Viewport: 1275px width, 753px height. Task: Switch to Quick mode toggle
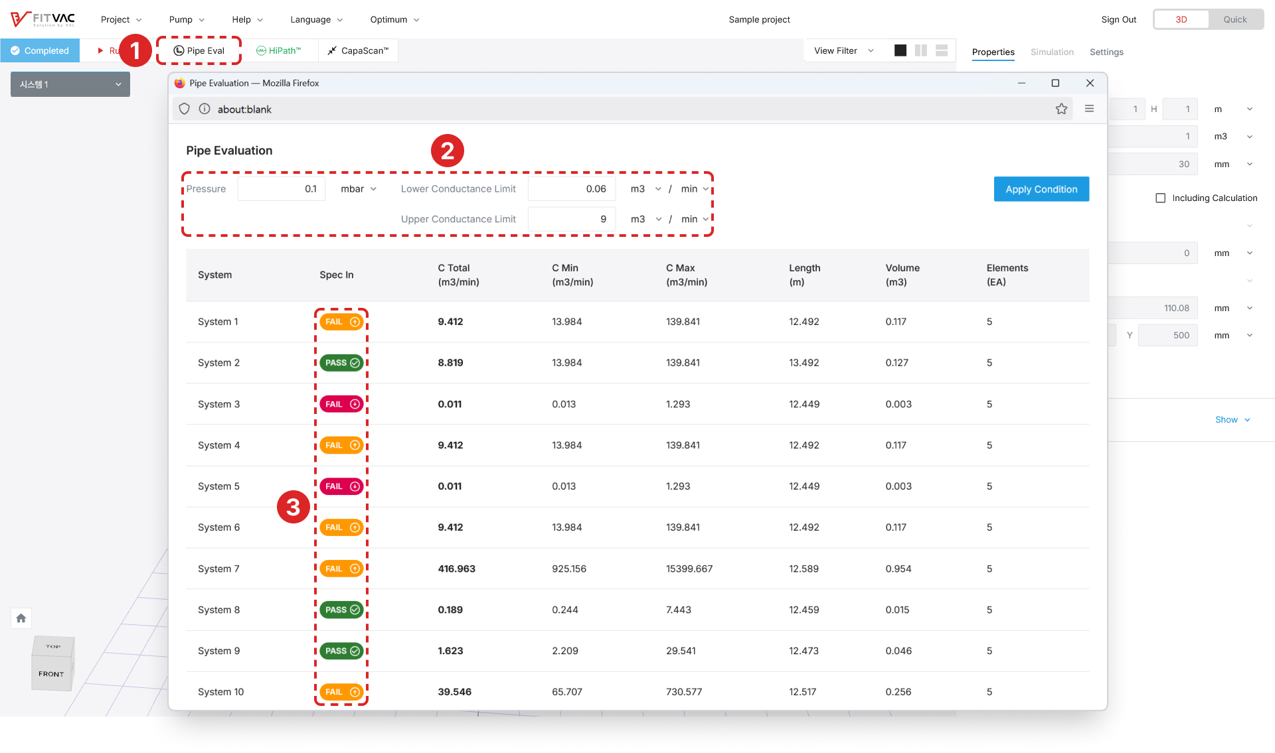click(x=1234, y=19)
